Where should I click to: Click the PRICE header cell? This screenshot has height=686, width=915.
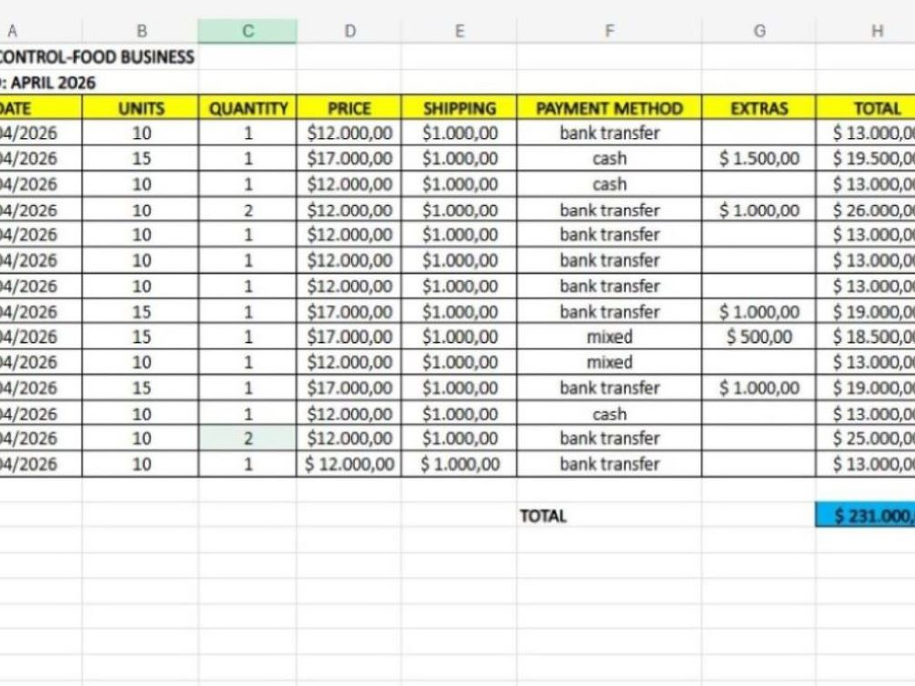349,108
